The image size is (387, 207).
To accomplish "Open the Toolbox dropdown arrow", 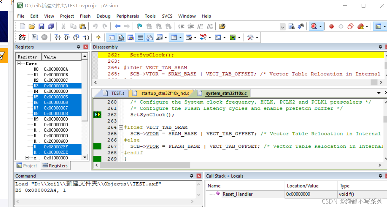I will coord(257,37).
